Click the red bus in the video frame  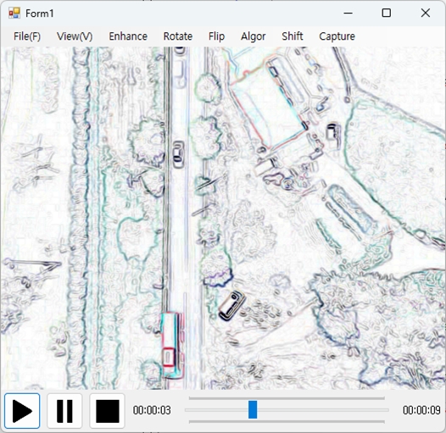(x=172, y=345)
